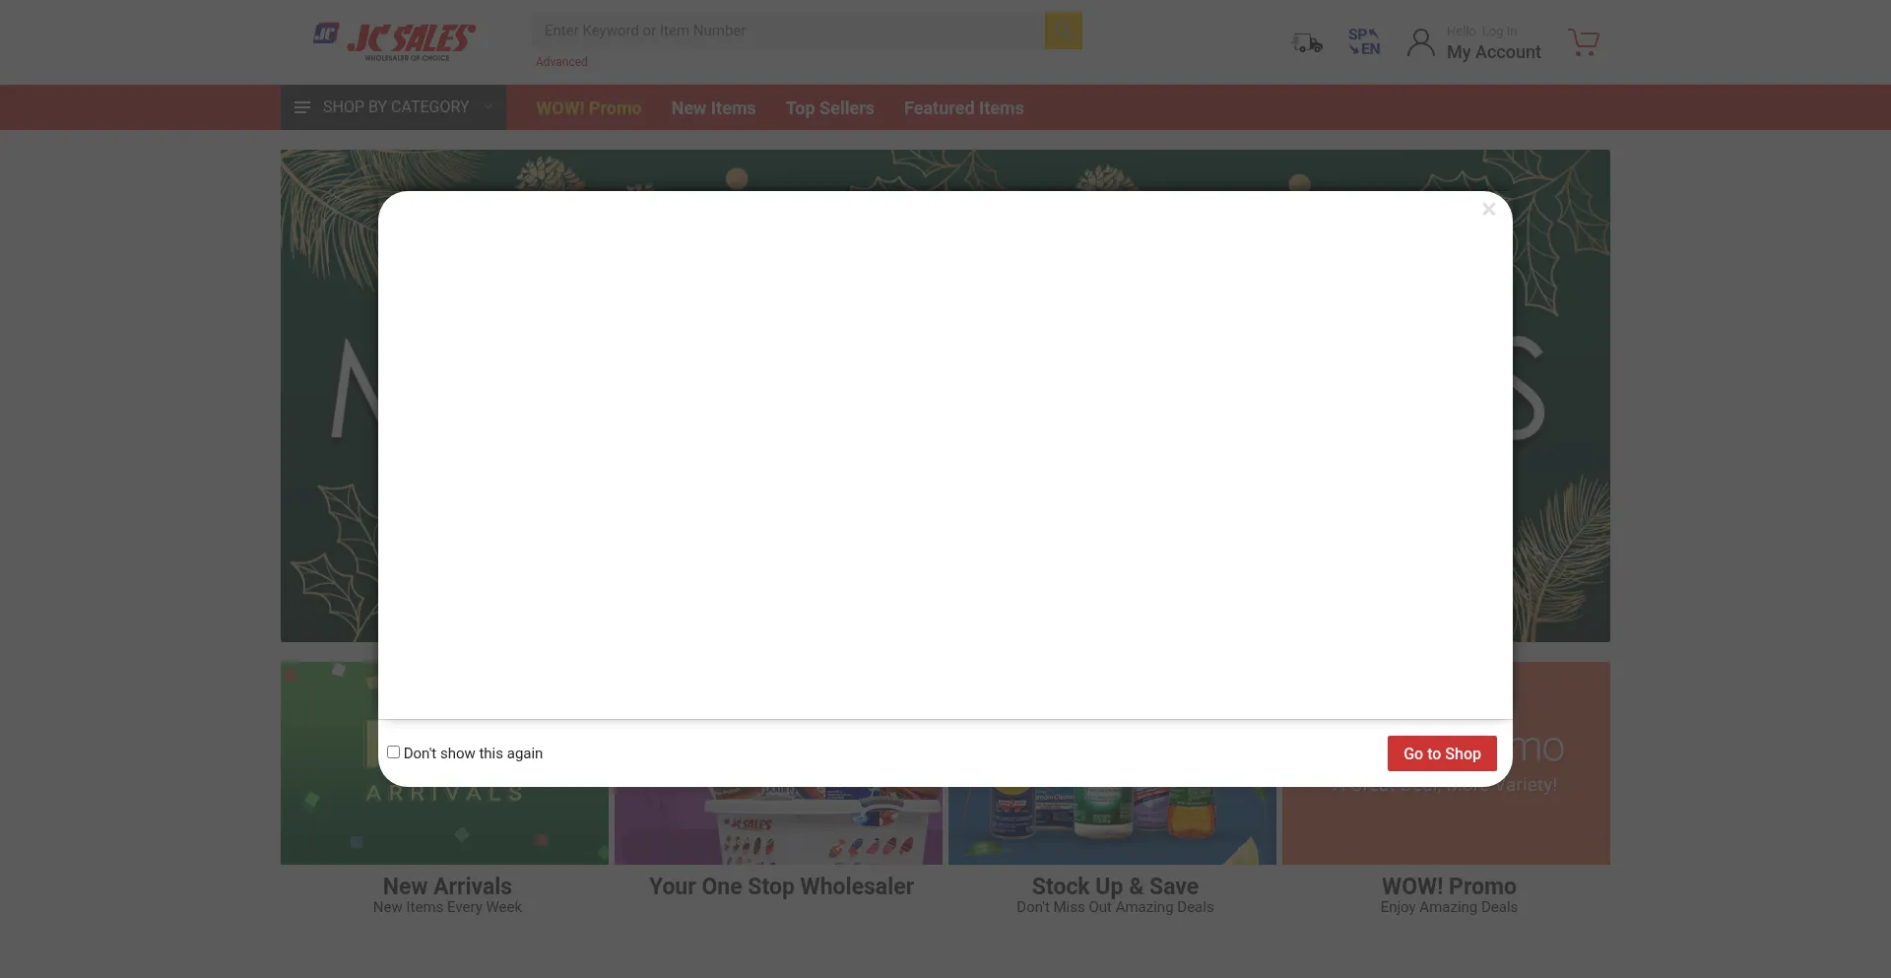Click the Hello, Log In text
Screen dimensions: 1891x978
[1481, 32]
